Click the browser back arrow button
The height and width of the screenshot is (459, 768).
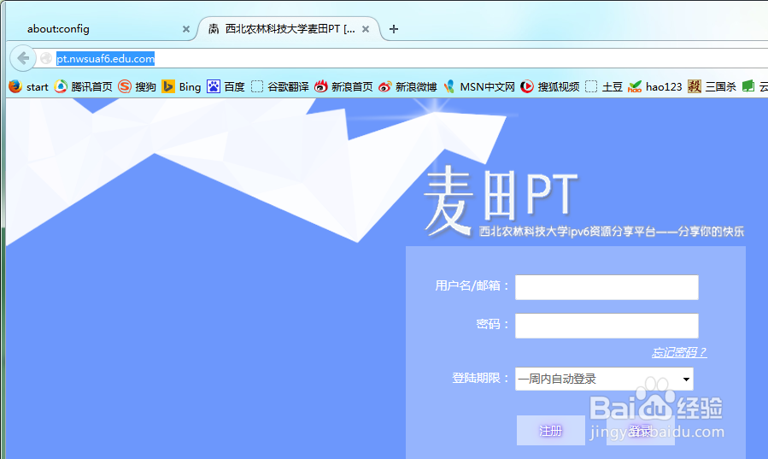pos(23,58)
